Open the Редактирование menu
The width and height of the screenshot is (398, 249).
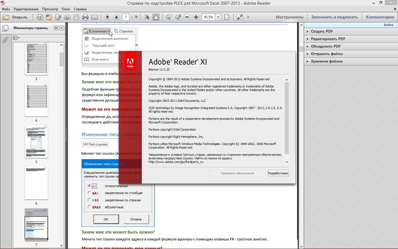pos(26,9)
